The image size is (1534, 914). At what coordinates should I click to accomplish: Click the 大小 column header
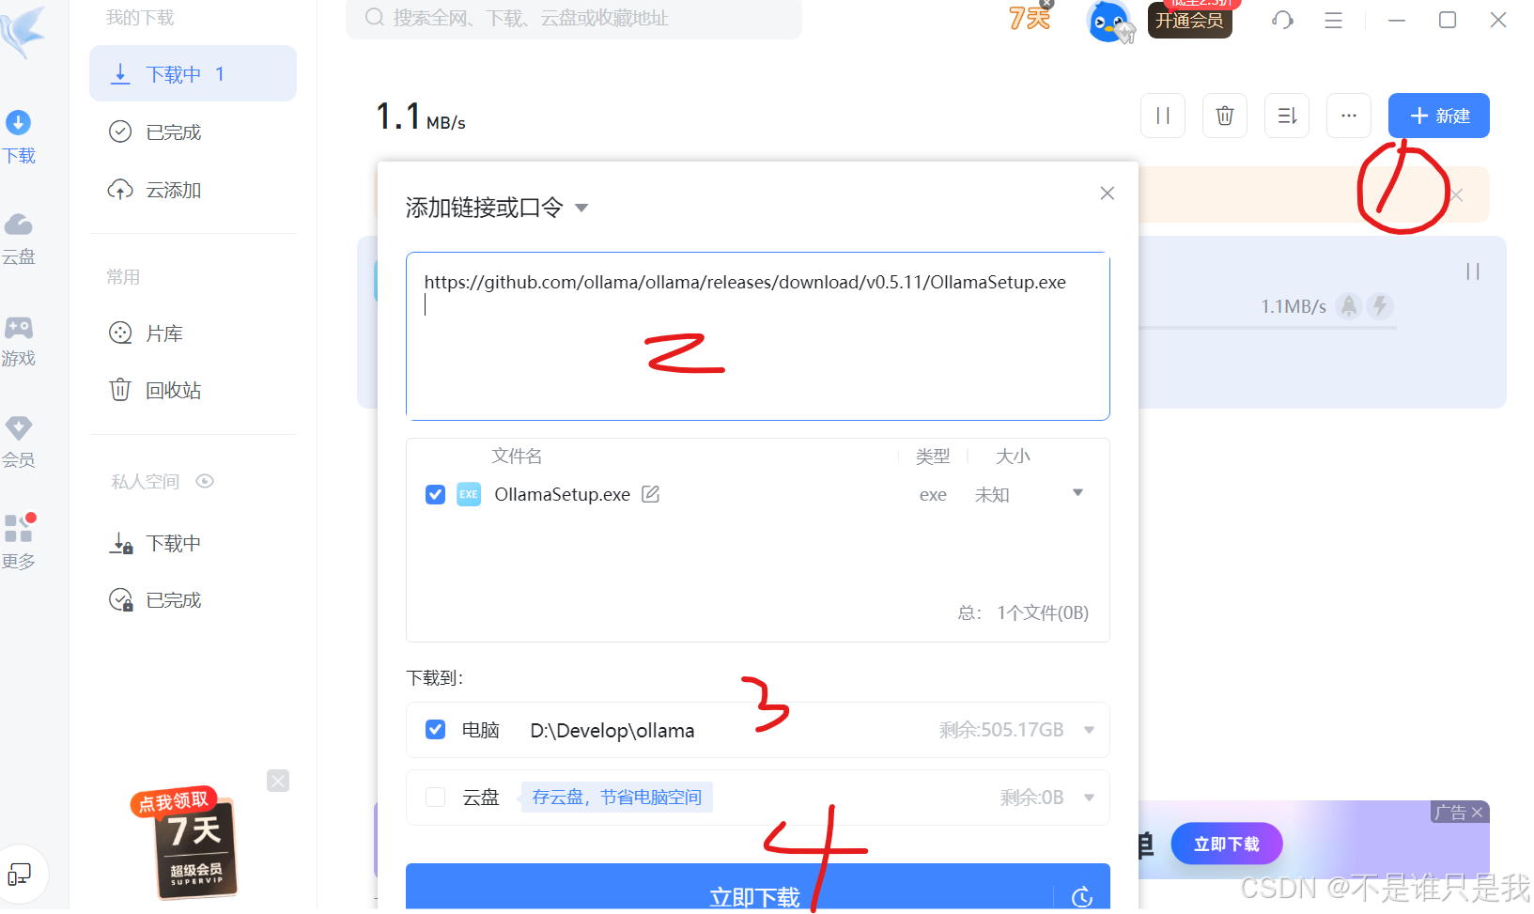point(1013,456)
